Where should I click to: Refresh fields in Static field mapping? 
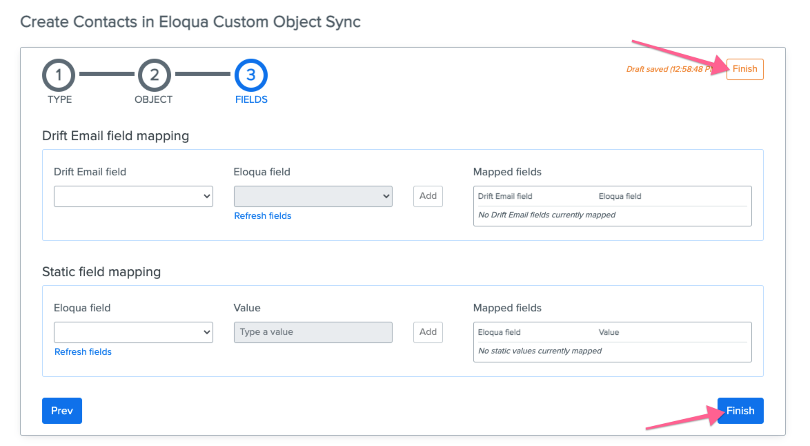click(83, 352)
